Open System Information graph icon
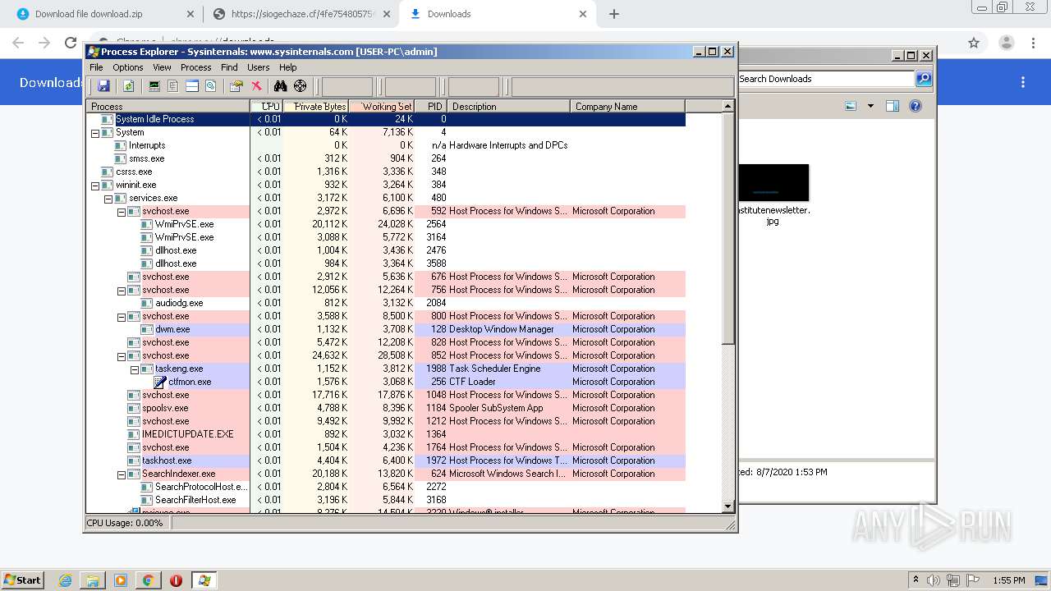The image size is (1051, 591). click(154, 86)
